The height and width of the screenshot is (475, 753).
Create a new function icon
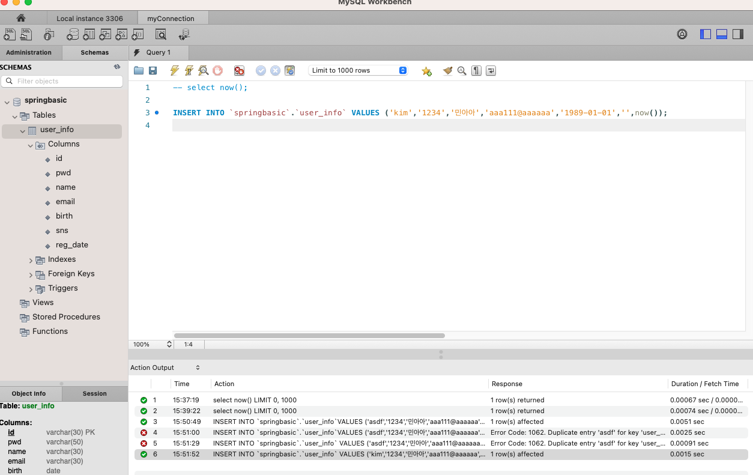pyautogui.click(x=138, y=35)
